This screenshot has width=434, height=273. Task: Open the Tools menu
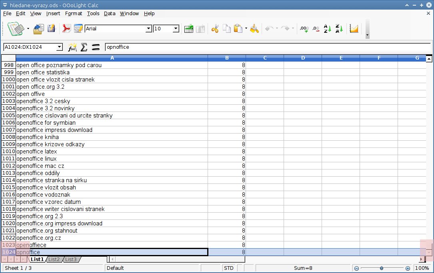click(x=93, y=14)
